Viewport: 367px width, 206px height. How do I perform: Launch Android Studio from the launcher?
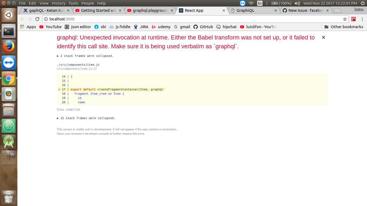click(x=9, y=142)
